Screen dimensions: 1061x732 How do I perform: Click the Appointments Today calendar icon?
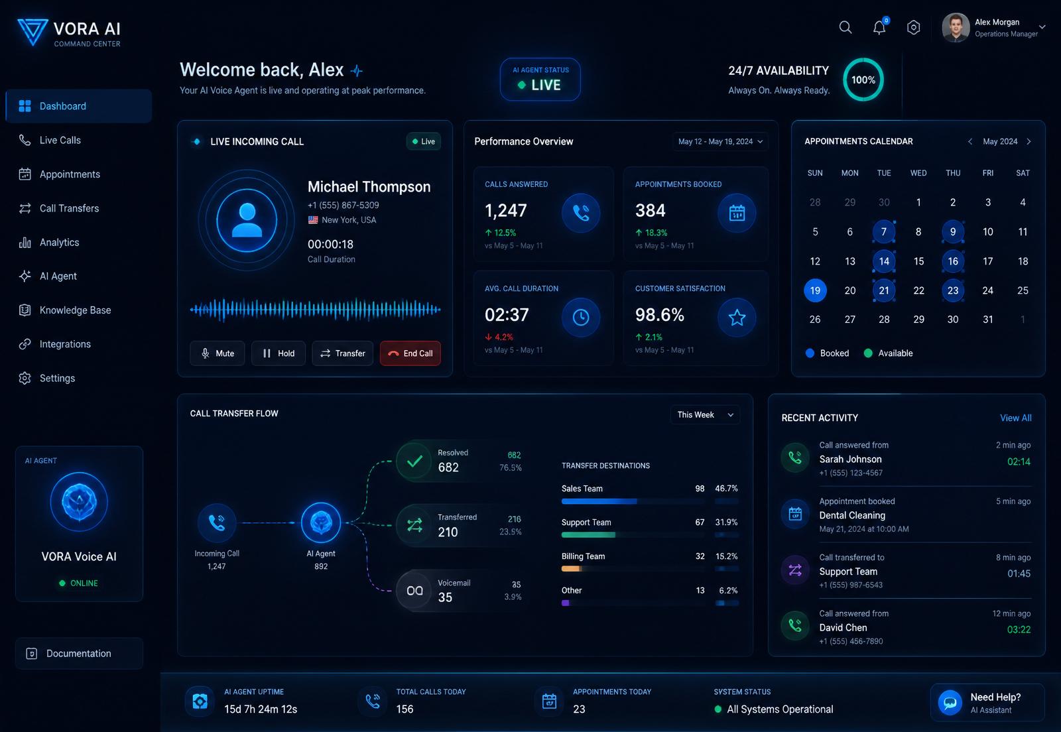[x=549, y=701]
